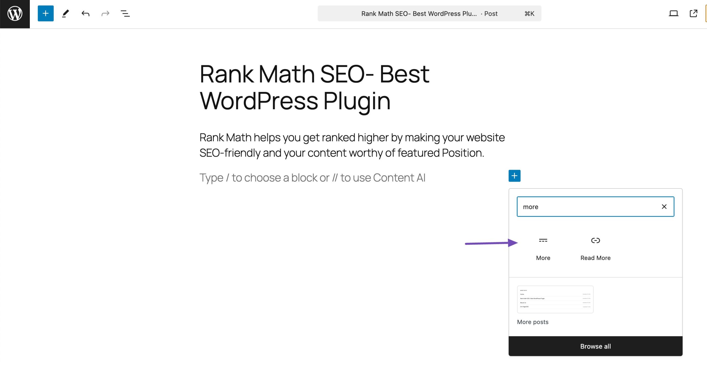Select the More block icon in search results
707x367 pixels.
pos(543,240)
